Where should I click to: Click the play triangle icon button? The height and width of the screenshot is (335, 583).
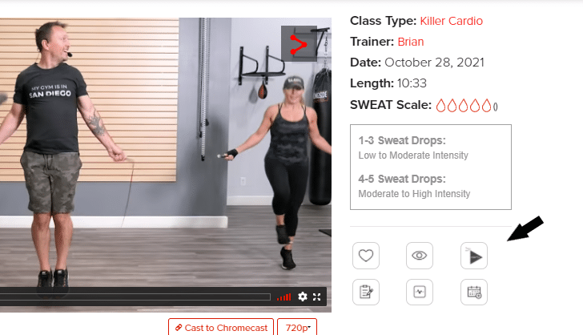[474, 256]
